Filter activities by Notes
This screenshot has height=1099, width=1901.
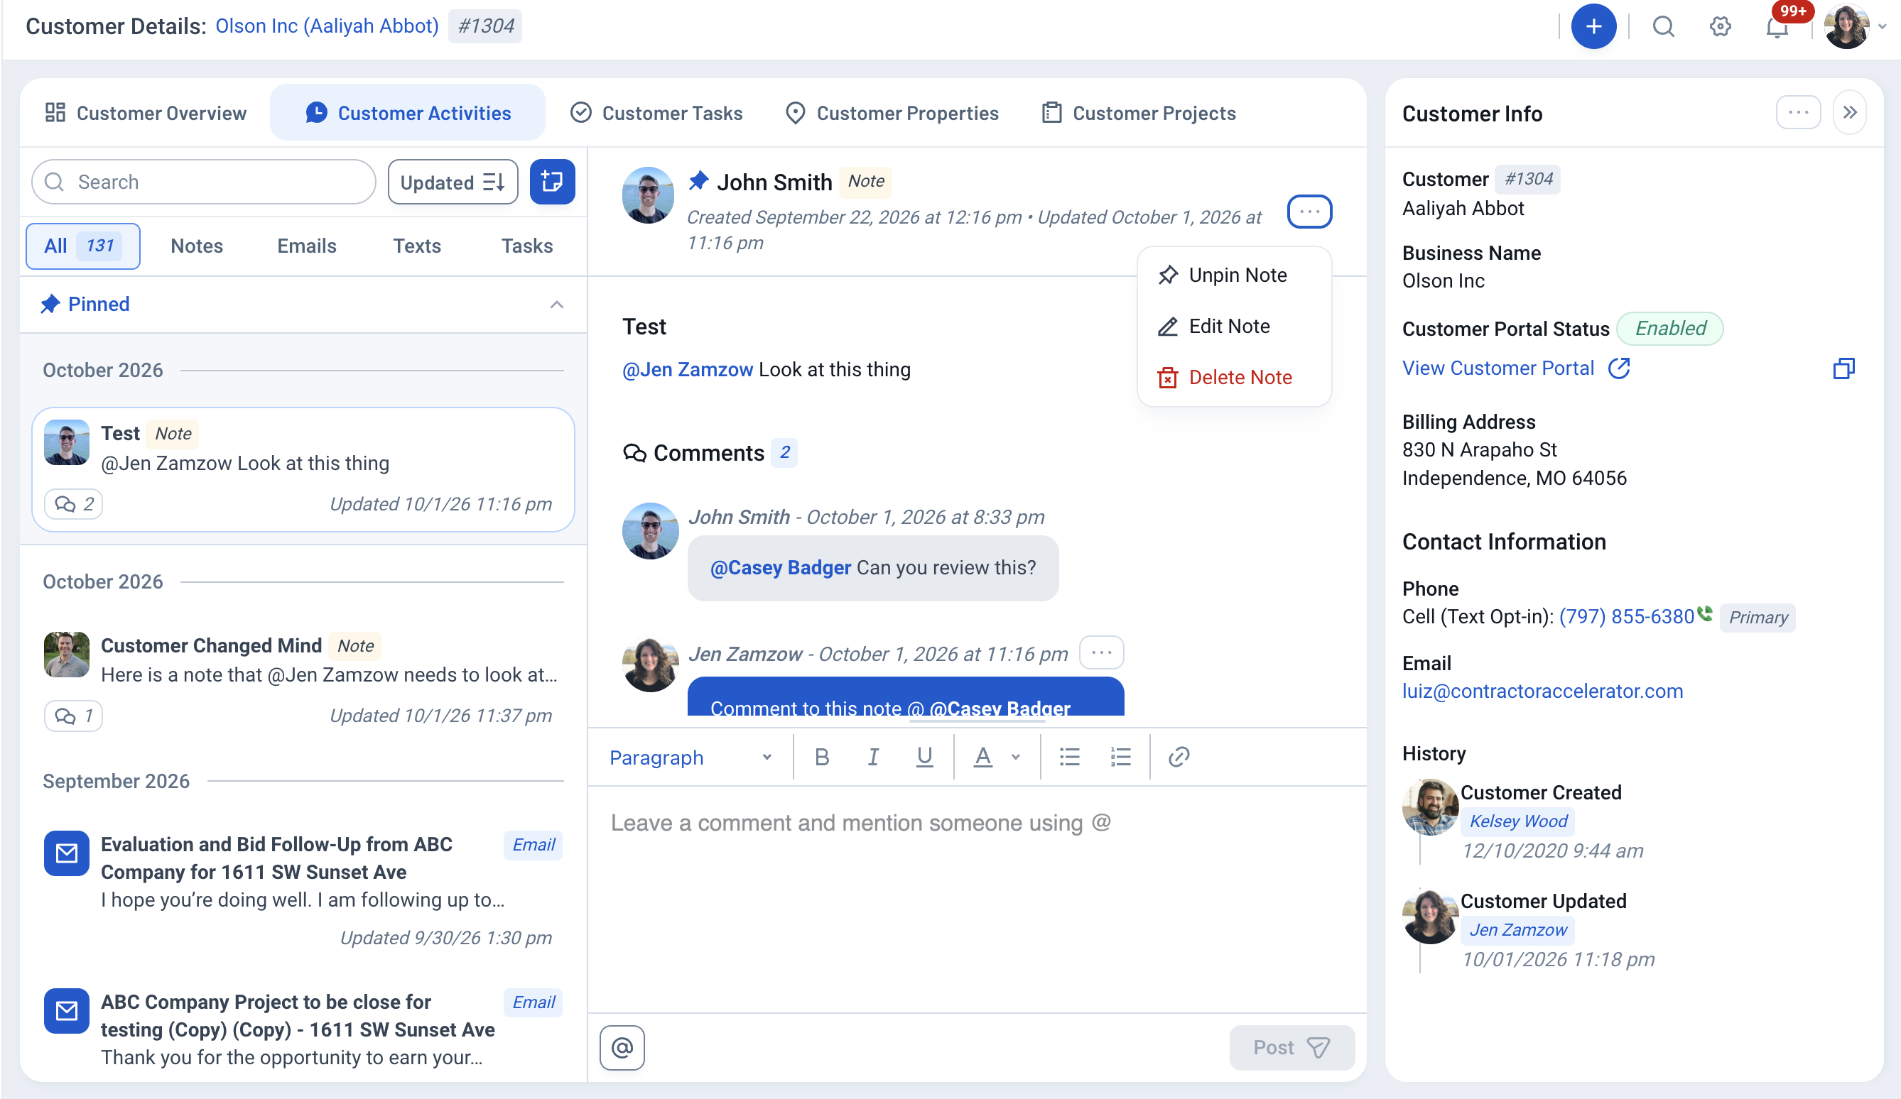tap(197, 246)
